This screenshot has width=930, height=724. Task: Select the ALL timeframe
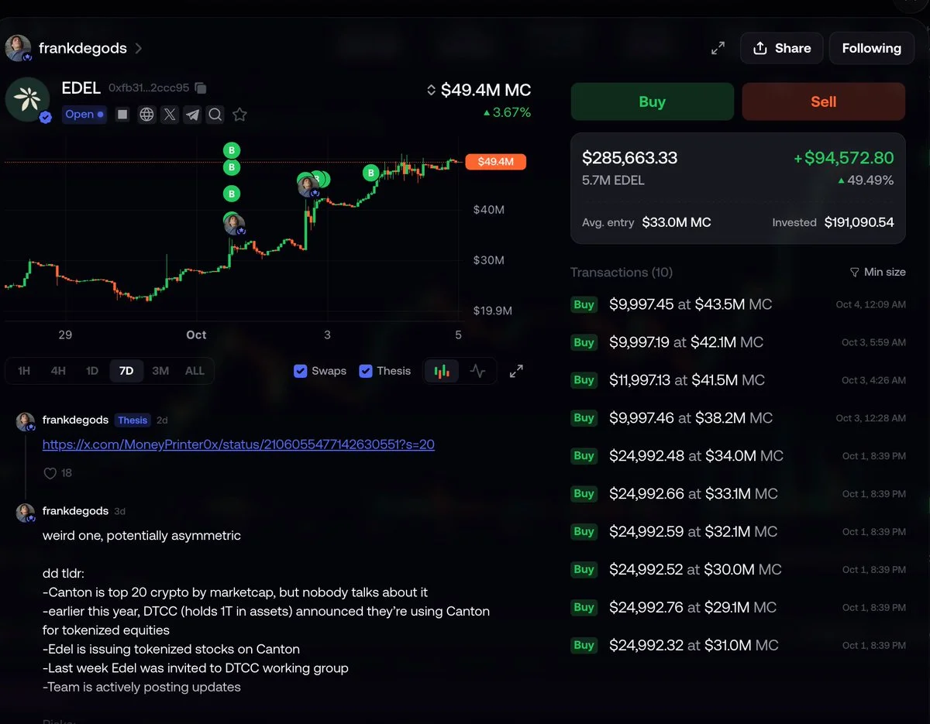[x=195, y=371]
